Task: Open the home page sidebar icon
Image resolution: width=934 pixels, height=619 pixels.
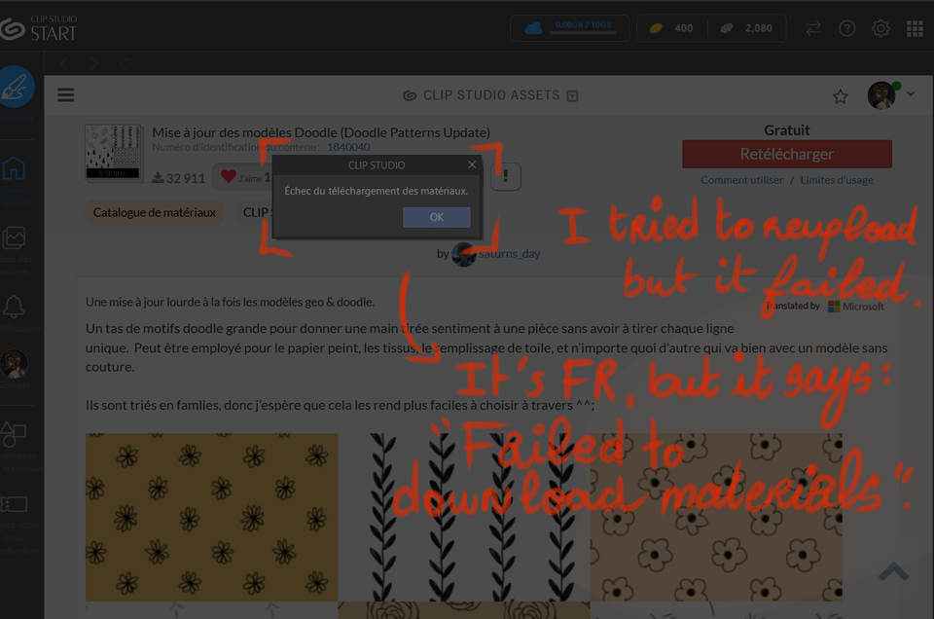Action: 15,168
